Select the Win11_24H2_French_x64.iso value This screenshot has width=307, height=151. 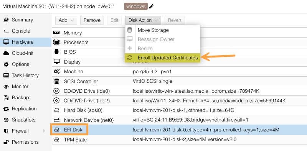click(209, 100)
